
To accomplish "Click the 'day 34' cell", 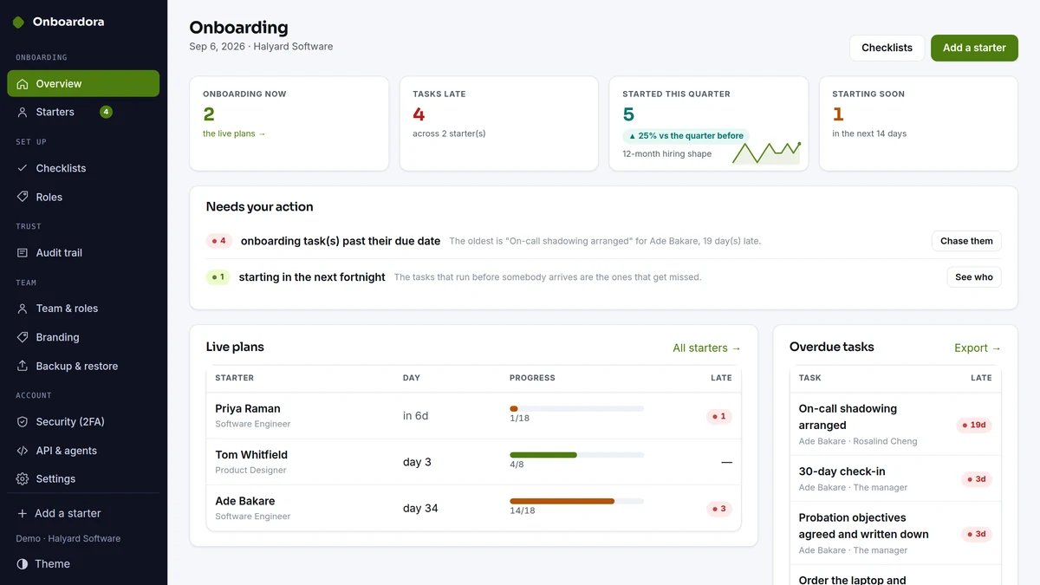I will 420,509.
